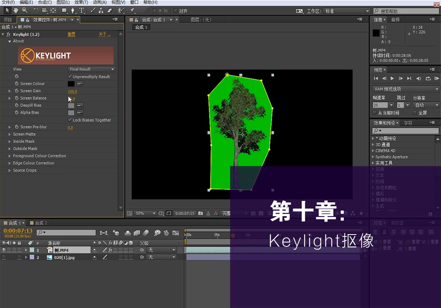
Task: Expand the Screen Matte group
Action: point(10,134)
